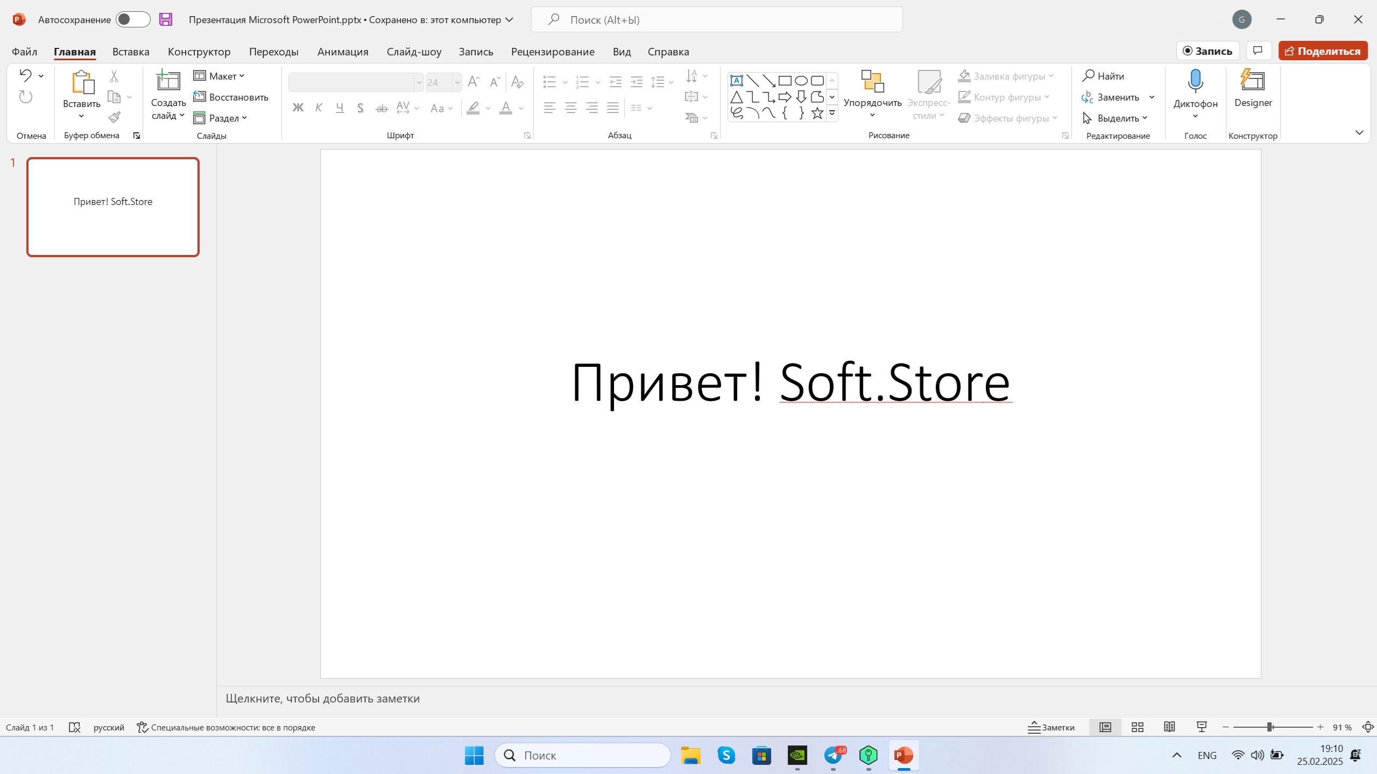Select slide 1 thumbnail

(x=113, y=207)
